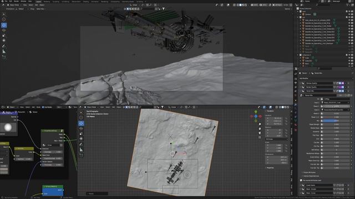355x199 pixels.
Task: Open Object Mode dropdown in bottom viewport
Action: pyautogui.click(x=91, y=107)
